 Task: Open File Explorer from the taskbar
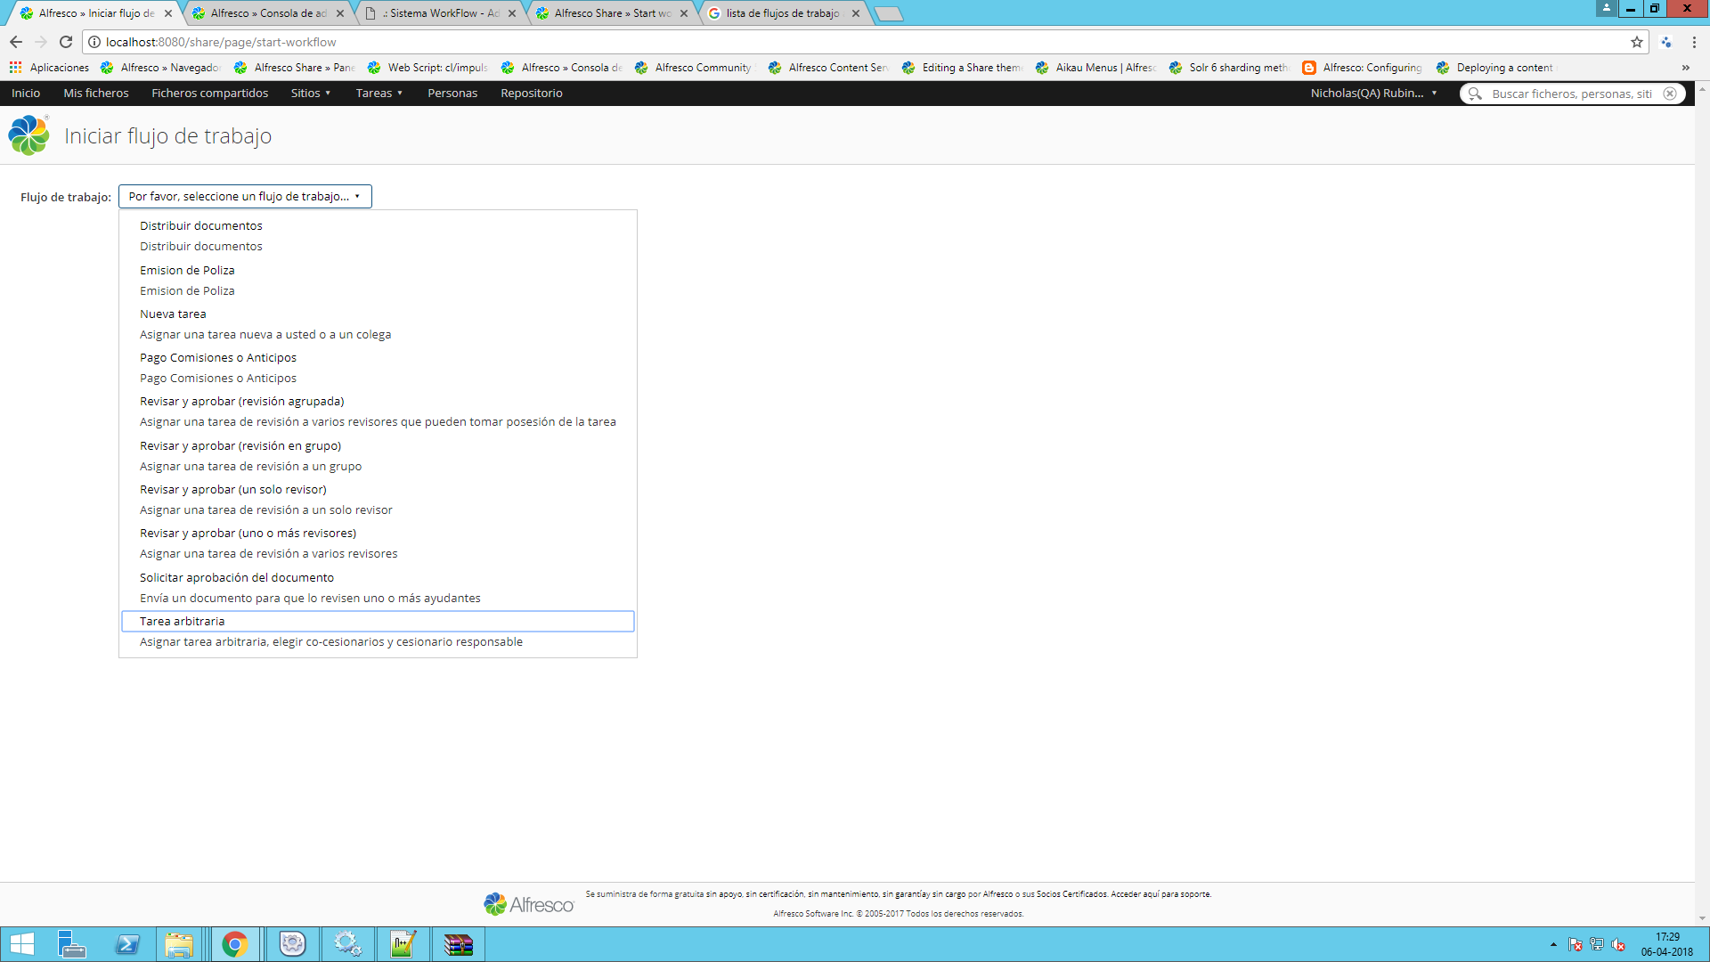[179, 944]
